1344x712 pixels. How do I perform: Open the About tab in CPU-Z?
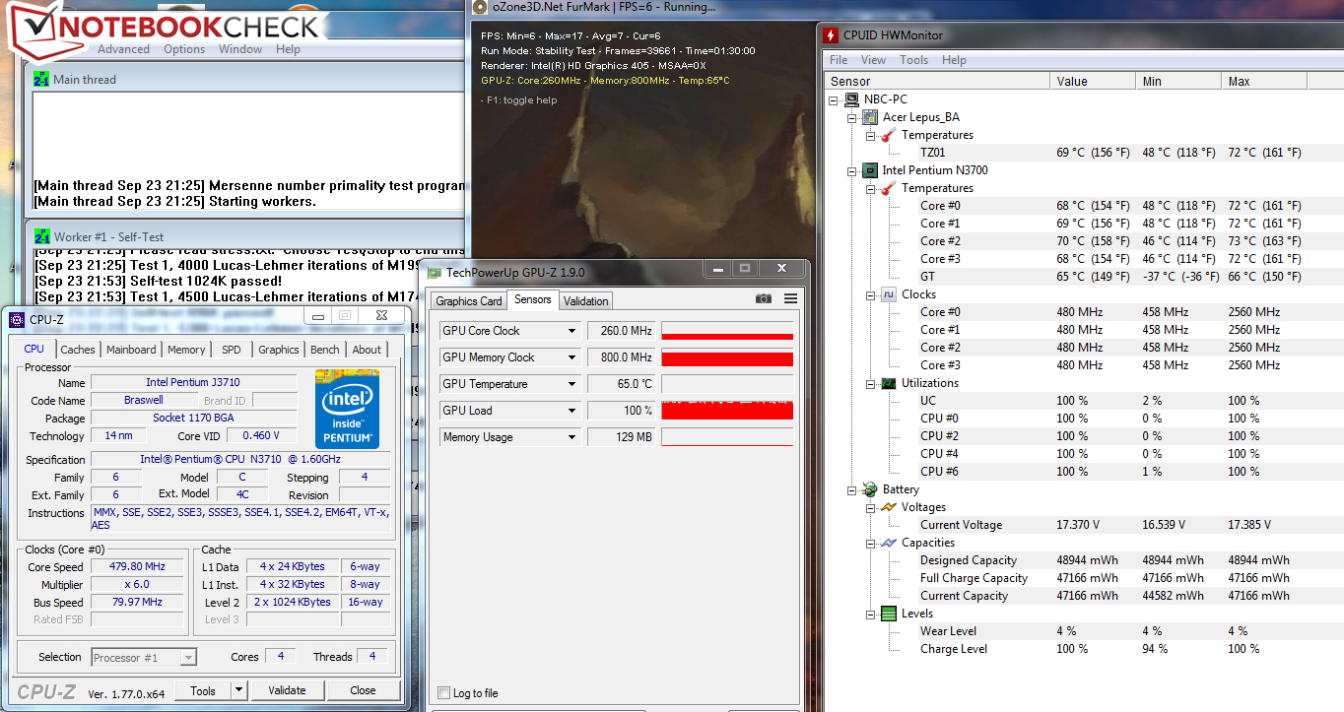click(x=367, y=350)
